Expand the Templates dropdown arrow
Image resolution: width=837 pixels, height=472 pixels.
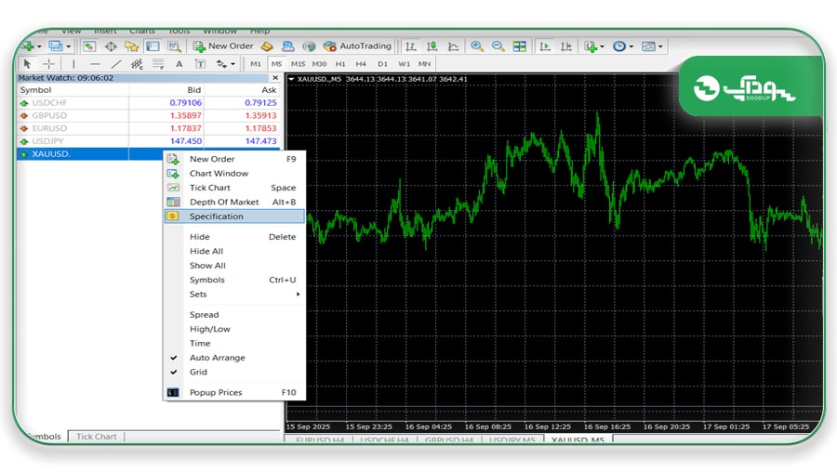pyautogui.click(x=660, y=47)
